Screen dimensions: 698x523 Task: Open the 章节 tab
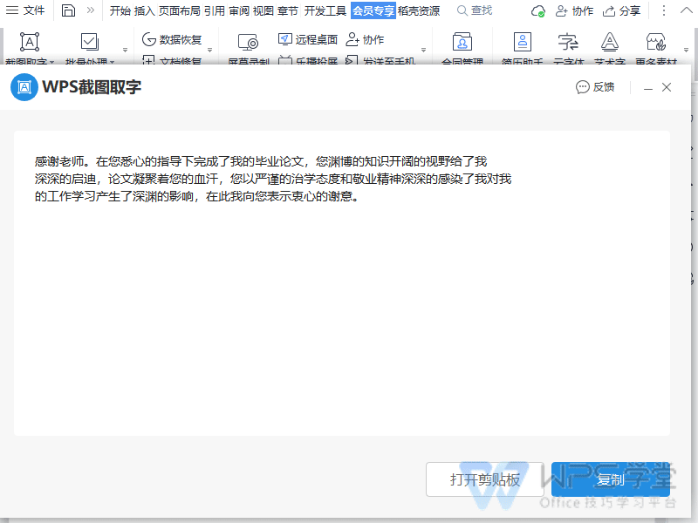coord(288,10)
